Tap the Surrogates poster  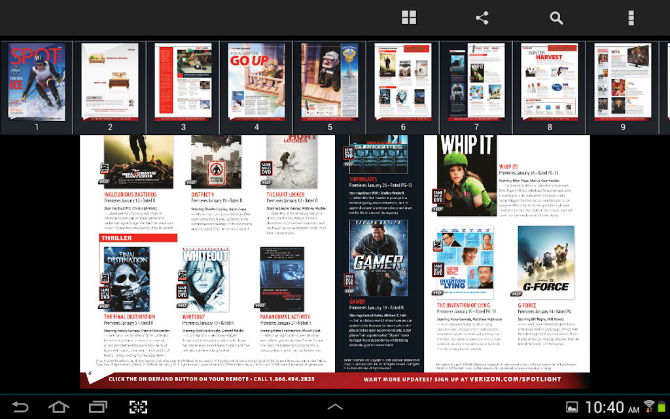378,155
